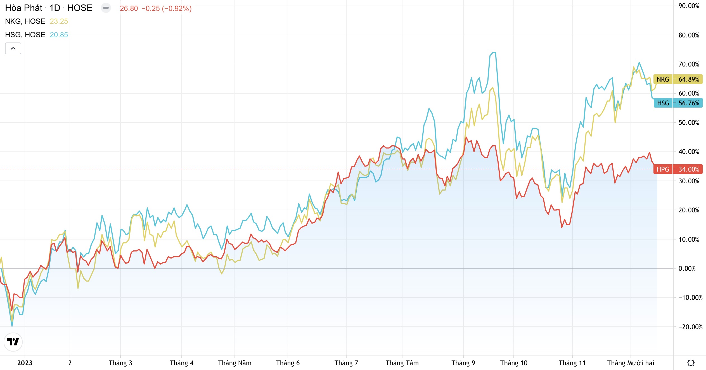
Task: Collapse the legend with chevron button
Action: pos(13,48)
